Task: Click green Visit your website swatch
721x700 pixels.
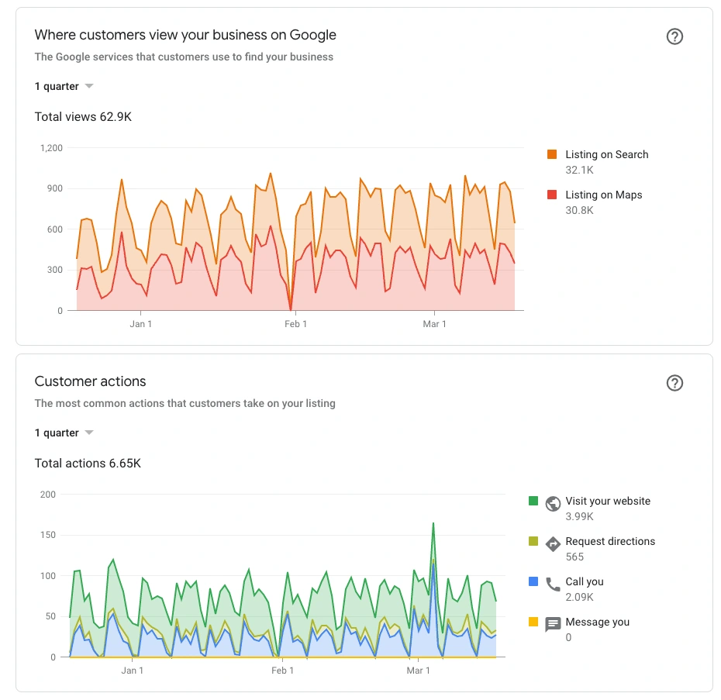Action: pos(533,501)
